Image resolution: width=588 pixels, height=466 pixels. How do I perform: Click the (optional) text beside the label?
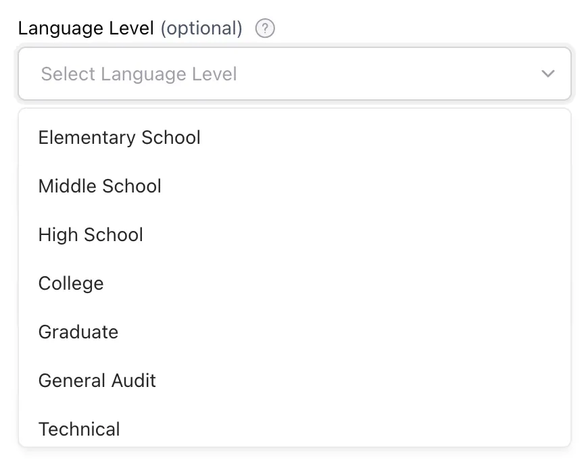pos(201,28)
